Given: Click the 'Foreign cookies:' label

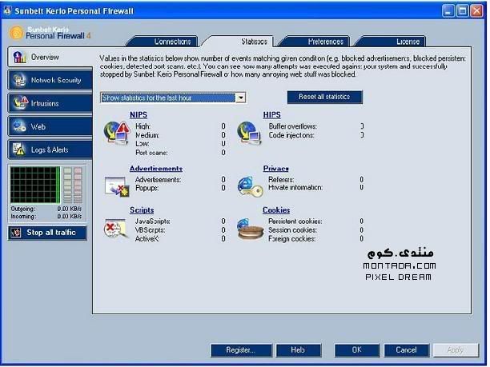Looking at the screenshot, I should tap(292, 239).
